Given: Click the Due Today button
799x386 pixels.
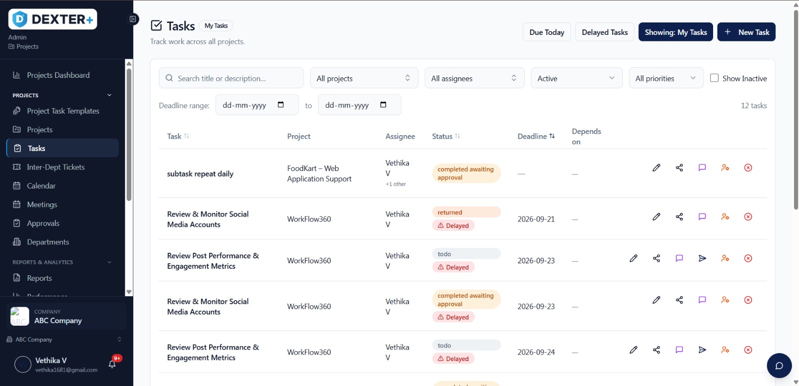Looking at the screenshot, I should click(547, 32).
